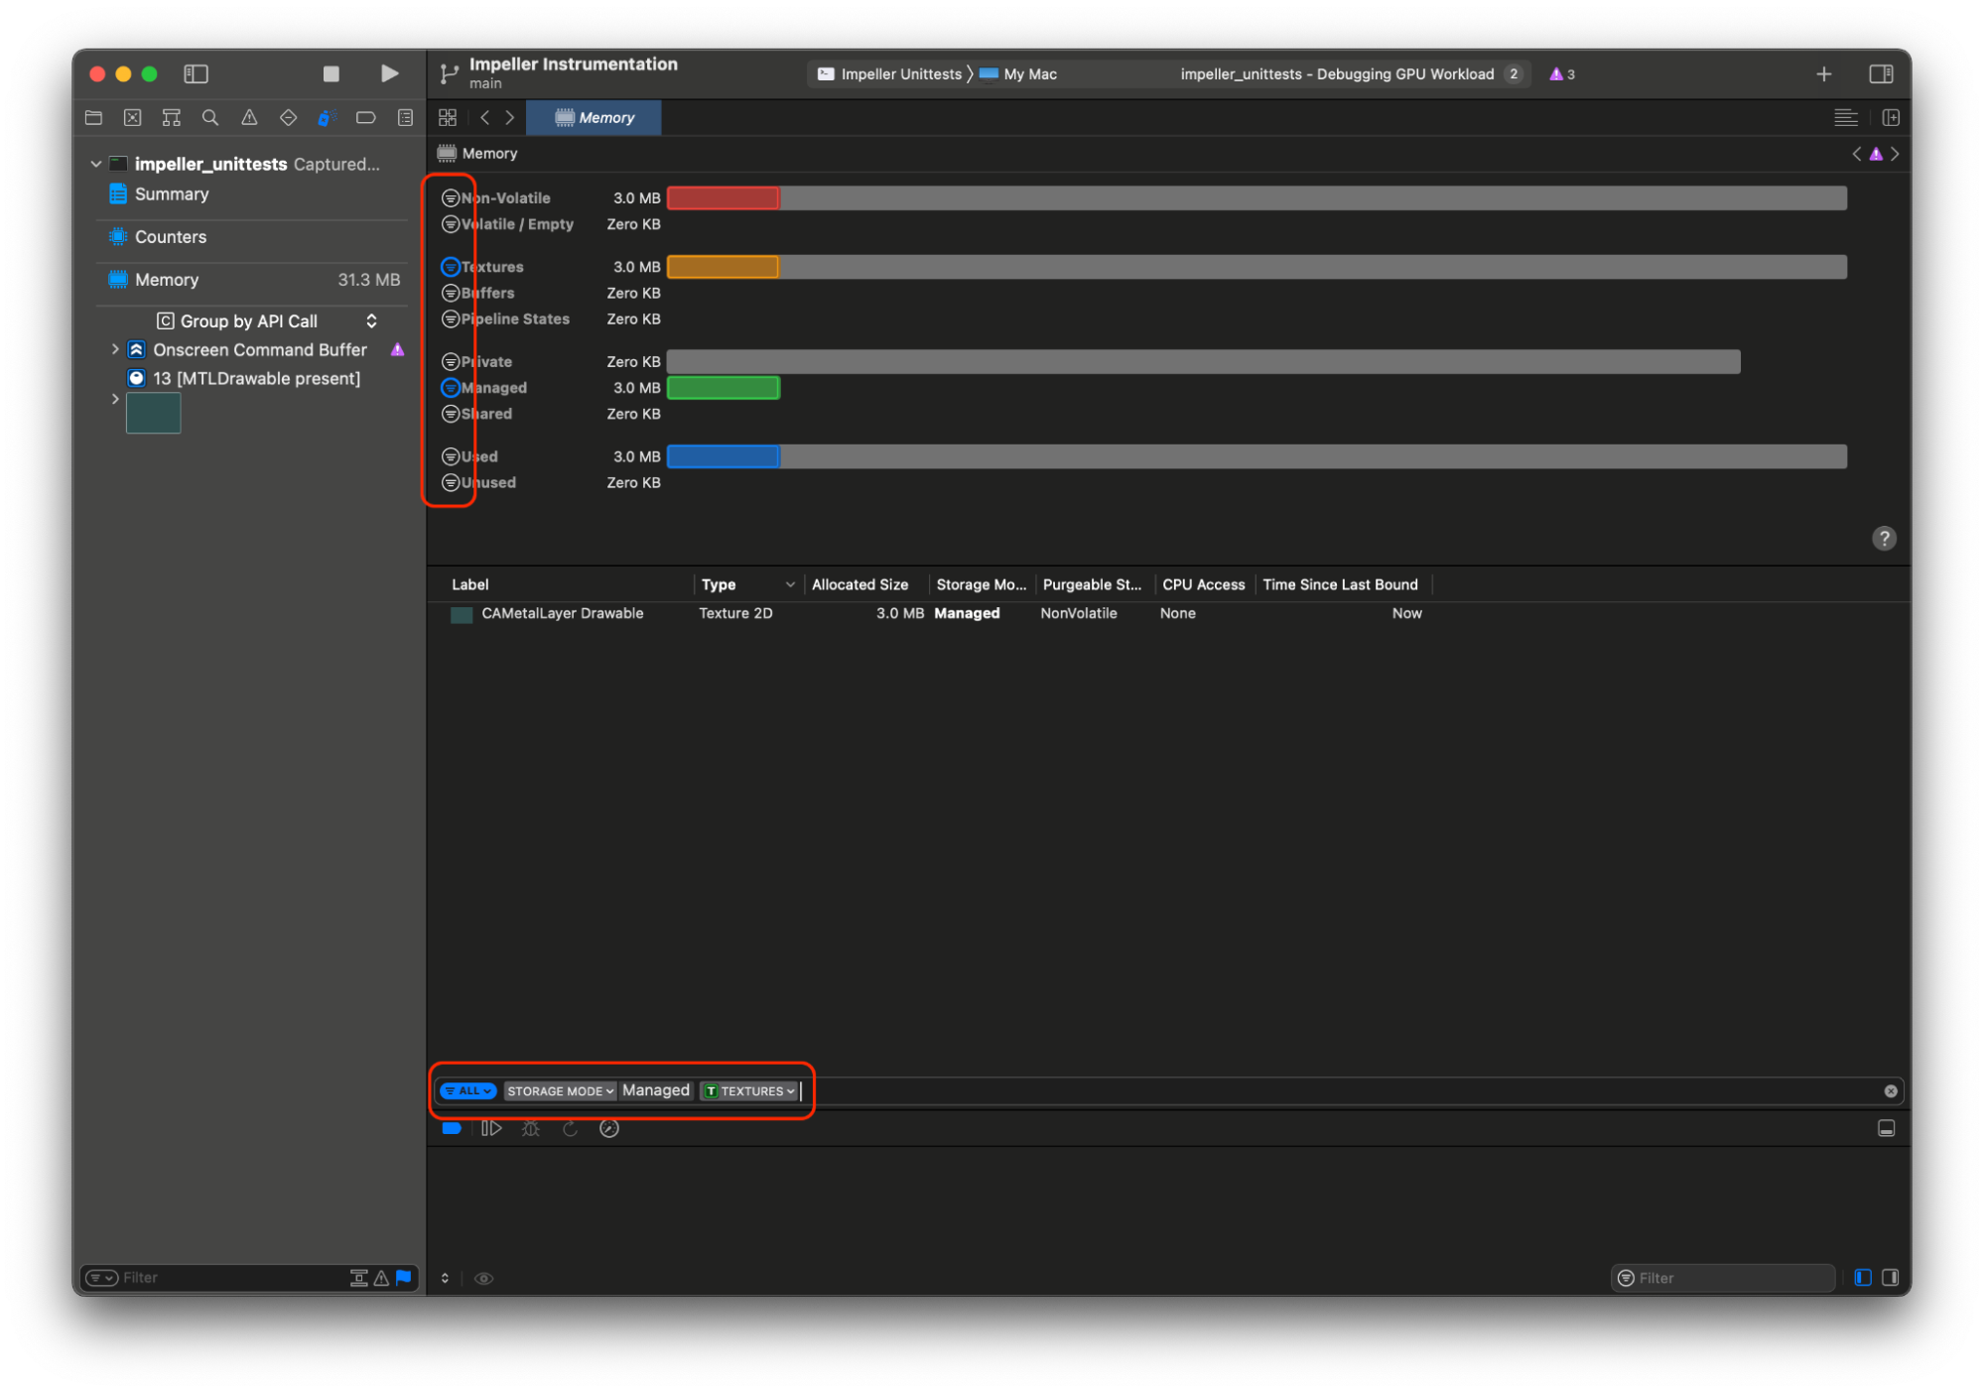Toggle the navigator sidebar button
This screenshot has height=1393, width=1984.
point(196,73)
